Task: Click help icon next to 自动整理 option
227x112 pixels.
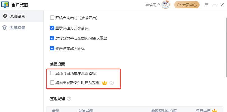Action: click(x=112, y=83)
